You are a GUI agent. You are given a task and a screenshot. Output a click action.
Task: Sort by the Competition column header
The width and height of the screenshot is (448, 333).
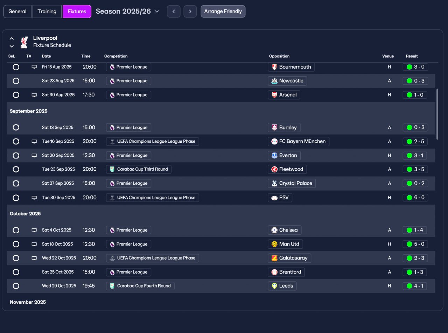click(116, 56)
